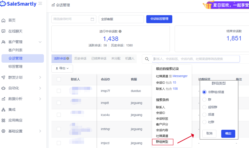This screenshot has width=249, height=148.
Task: Select the 超级群 radio option
Action: coord(204,107)
